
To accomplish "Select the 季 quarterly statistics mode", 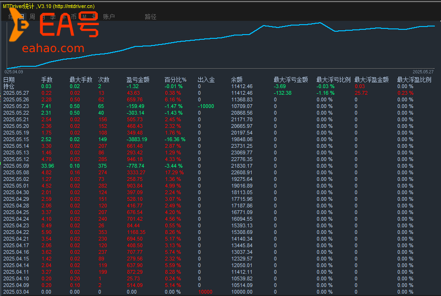I will (x=52, y=16).
